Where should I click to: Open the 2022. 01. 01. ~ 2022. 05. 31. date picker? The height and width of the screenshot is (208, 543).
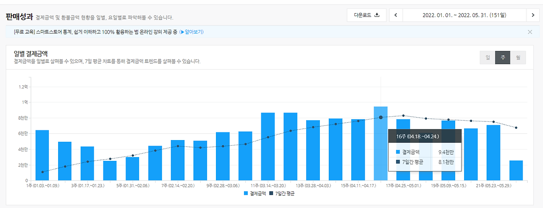click(465, 15)
